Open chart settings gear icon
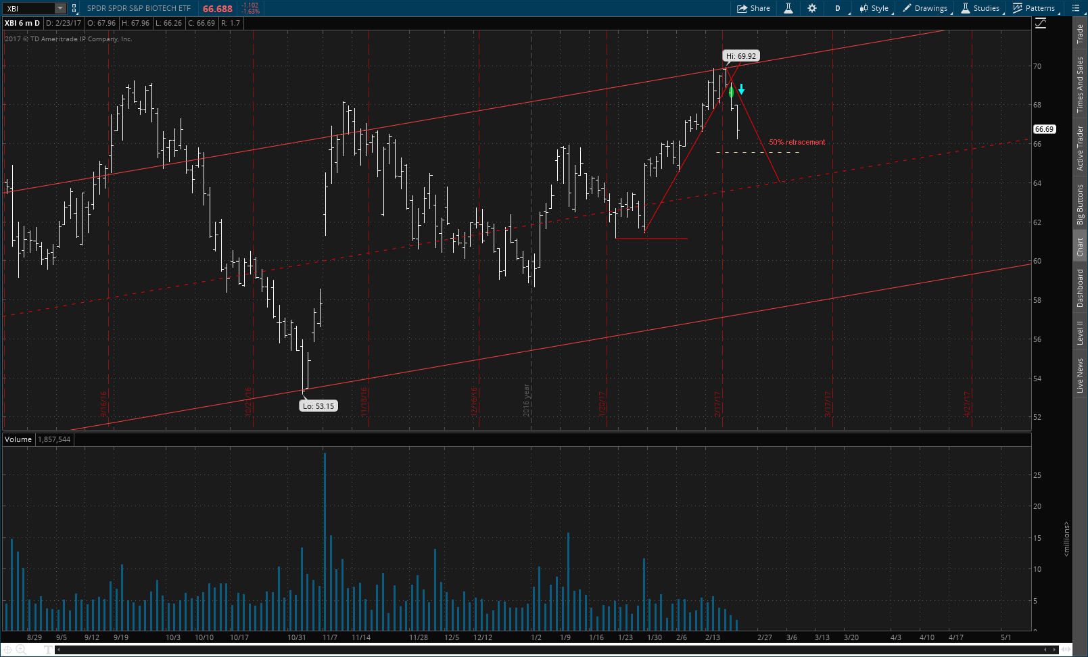Viewport: 1088px width, 657px height. point(812,8)
